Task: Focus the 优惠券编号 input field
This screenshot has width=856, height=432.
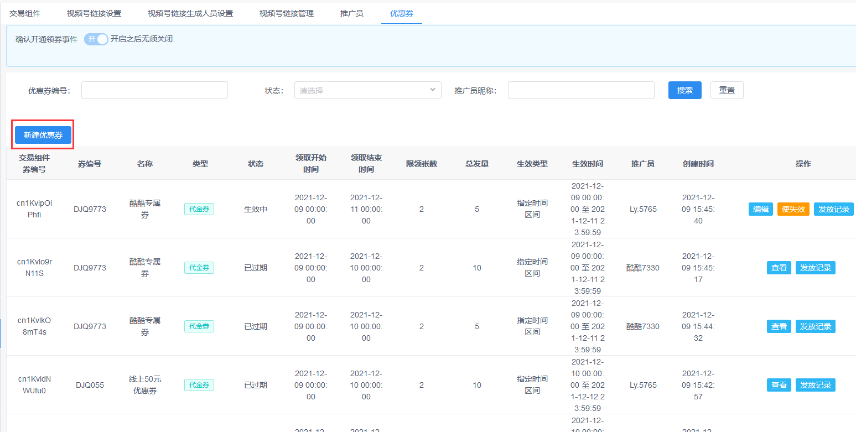Action: pos(154,90)
